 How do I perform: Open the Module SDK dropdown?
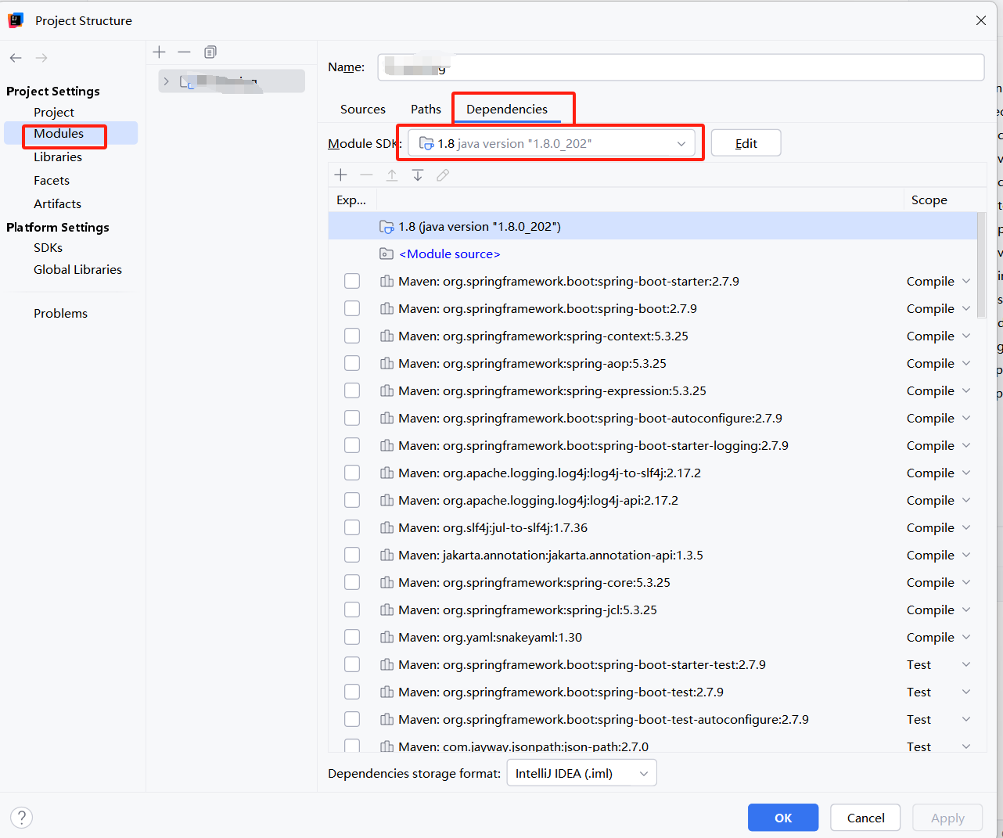tap(552, 143)
